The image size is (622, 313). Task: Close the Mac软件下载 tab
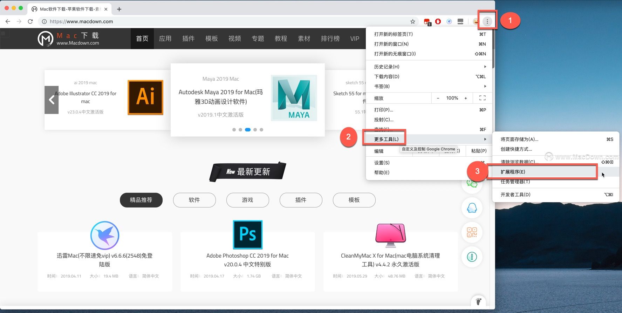(x=106, y=9)
